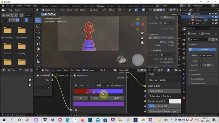Open the File menu
Viewport: 219px width, 123px height.
[7, 6]
